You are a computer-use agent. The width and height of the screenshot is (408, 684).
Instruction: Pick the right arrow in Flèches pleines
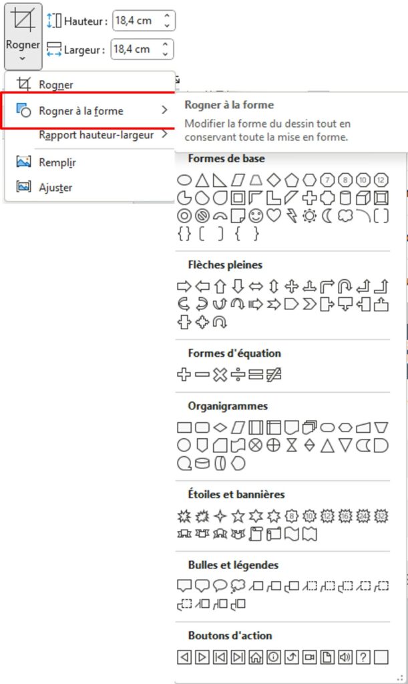184,287
